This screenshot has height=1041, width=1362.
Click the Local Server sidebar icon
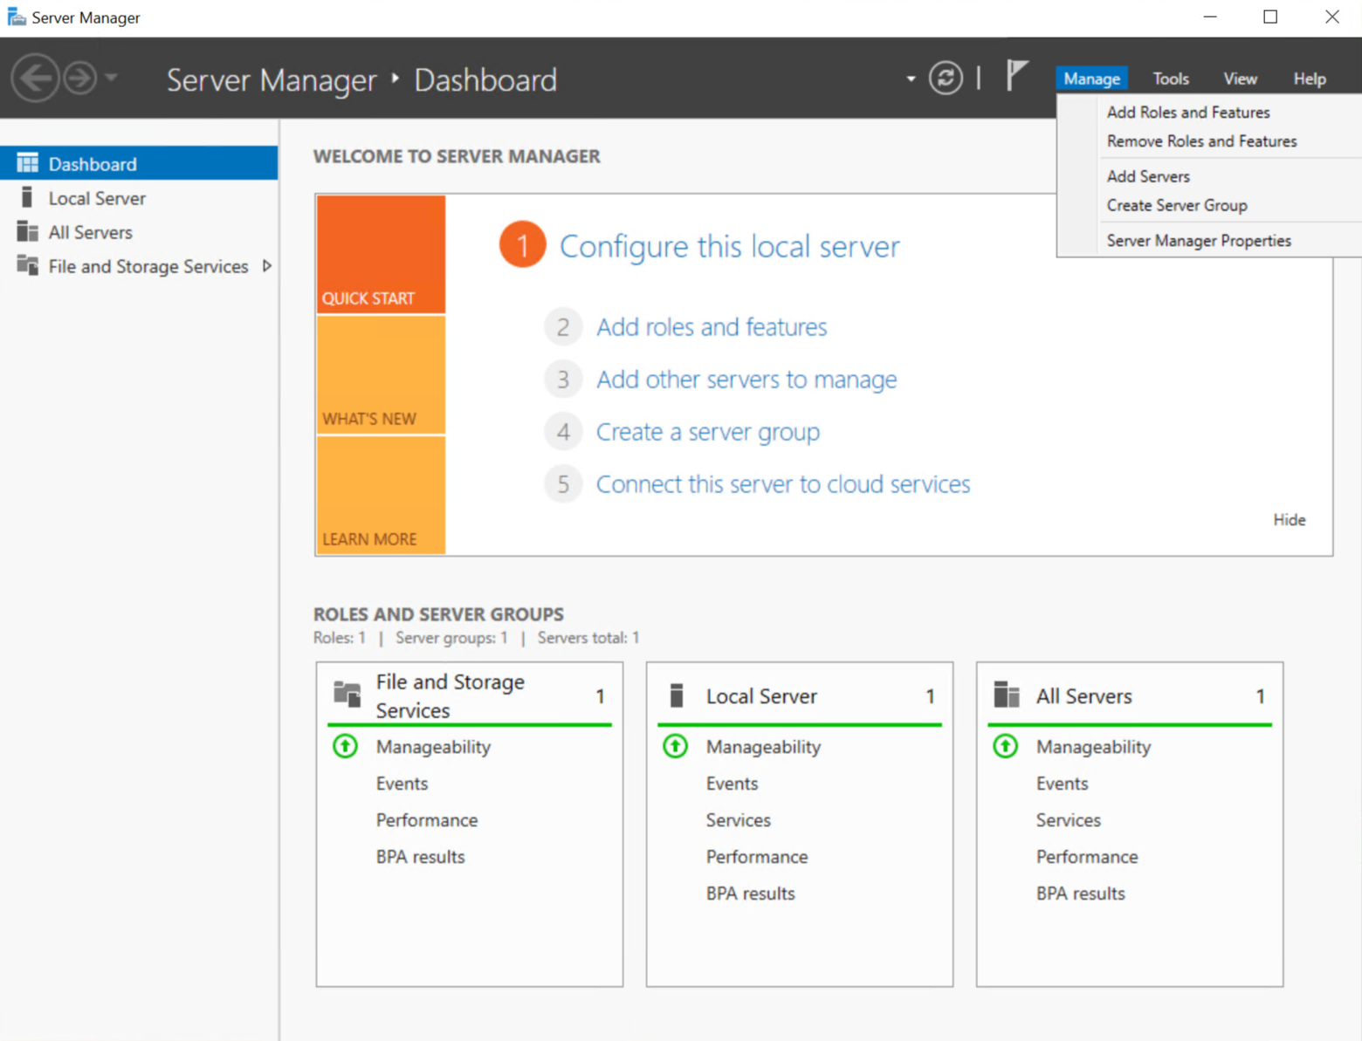click(27, 197)
